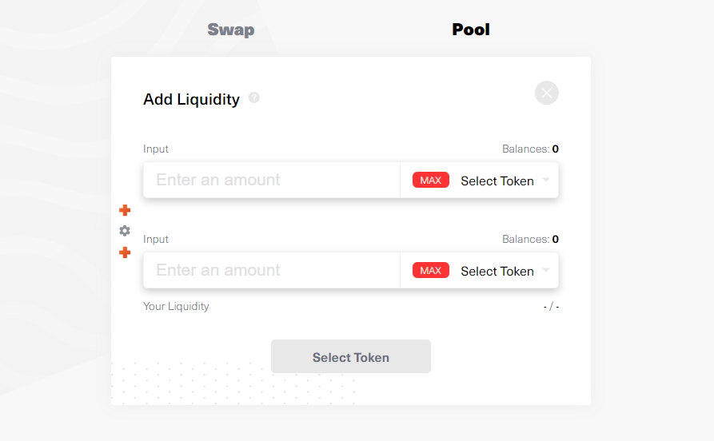Switch to the Swap tab
The width and height of the screenshot is (714, 441).
pyautogui.click(x=230, y=30)
